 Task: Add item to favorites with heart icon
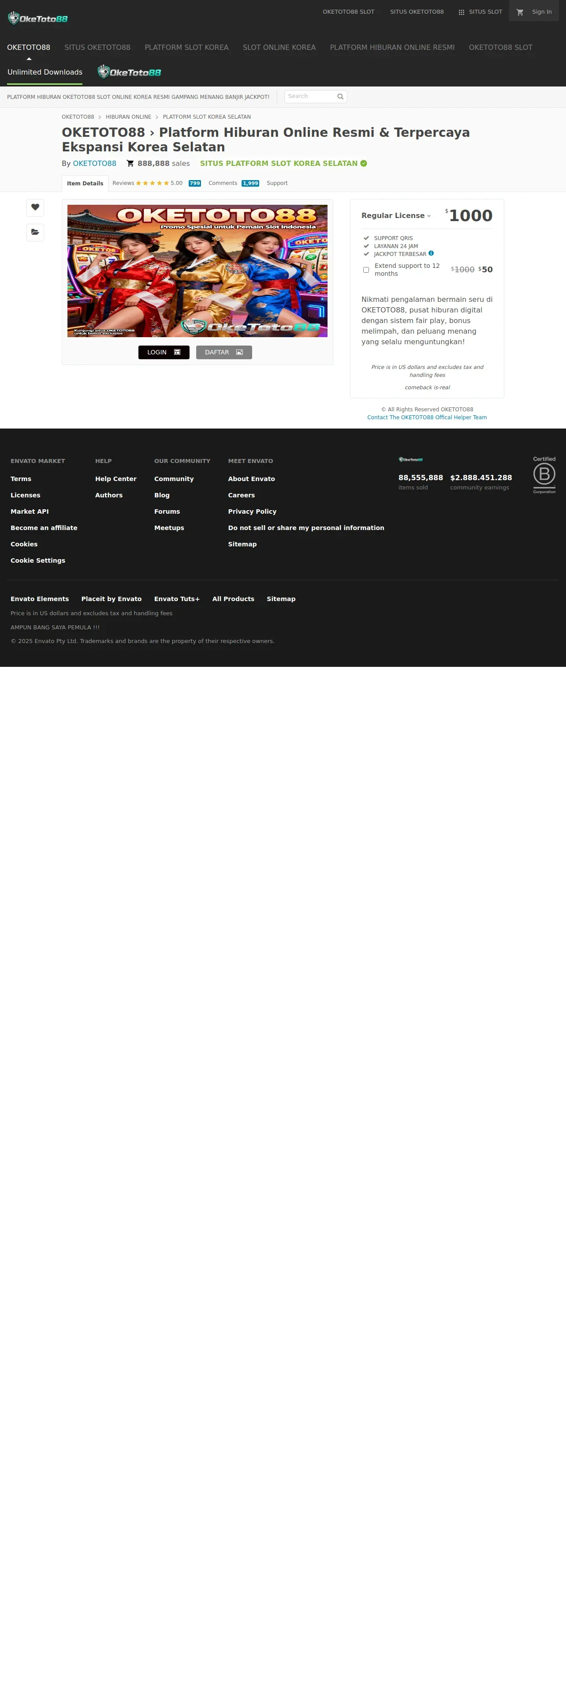pyautogui.click(x=35, y=207)
